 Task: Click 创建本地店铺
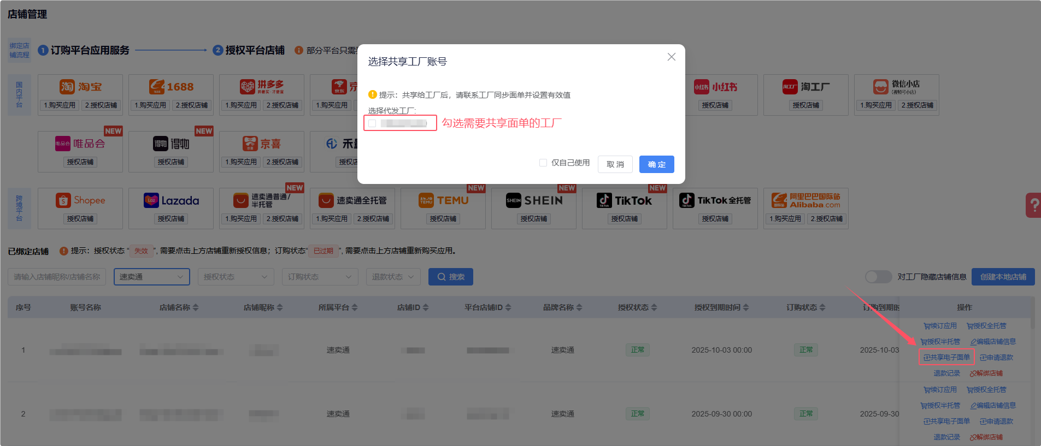click(1003, 277)
